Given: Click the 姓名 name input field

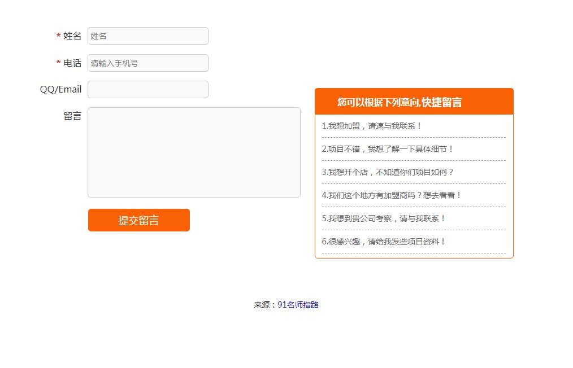Looking at the screenshot, I should pos(148,36).
